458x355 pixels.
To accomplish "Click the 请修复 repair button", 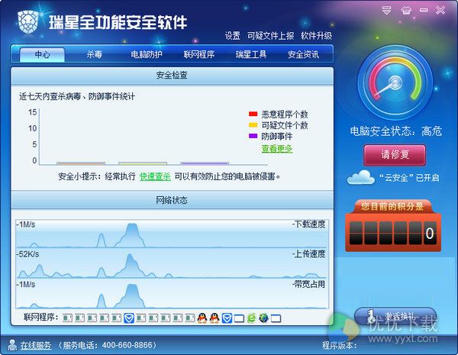I will [x=395, y=155].
